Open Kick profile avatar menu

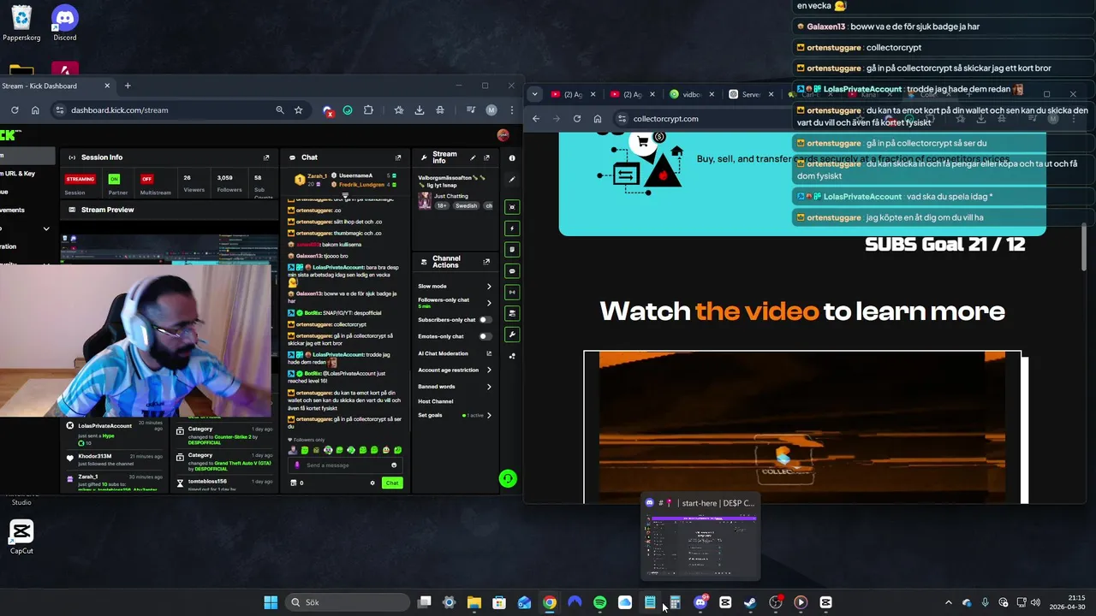[503, 134]
